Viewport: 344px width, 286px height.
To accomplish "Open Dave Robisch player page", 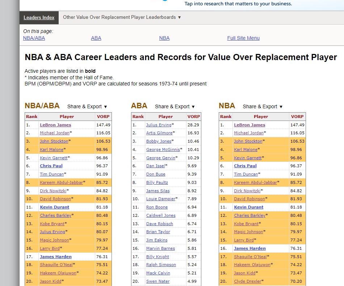I will pos(160,224).
